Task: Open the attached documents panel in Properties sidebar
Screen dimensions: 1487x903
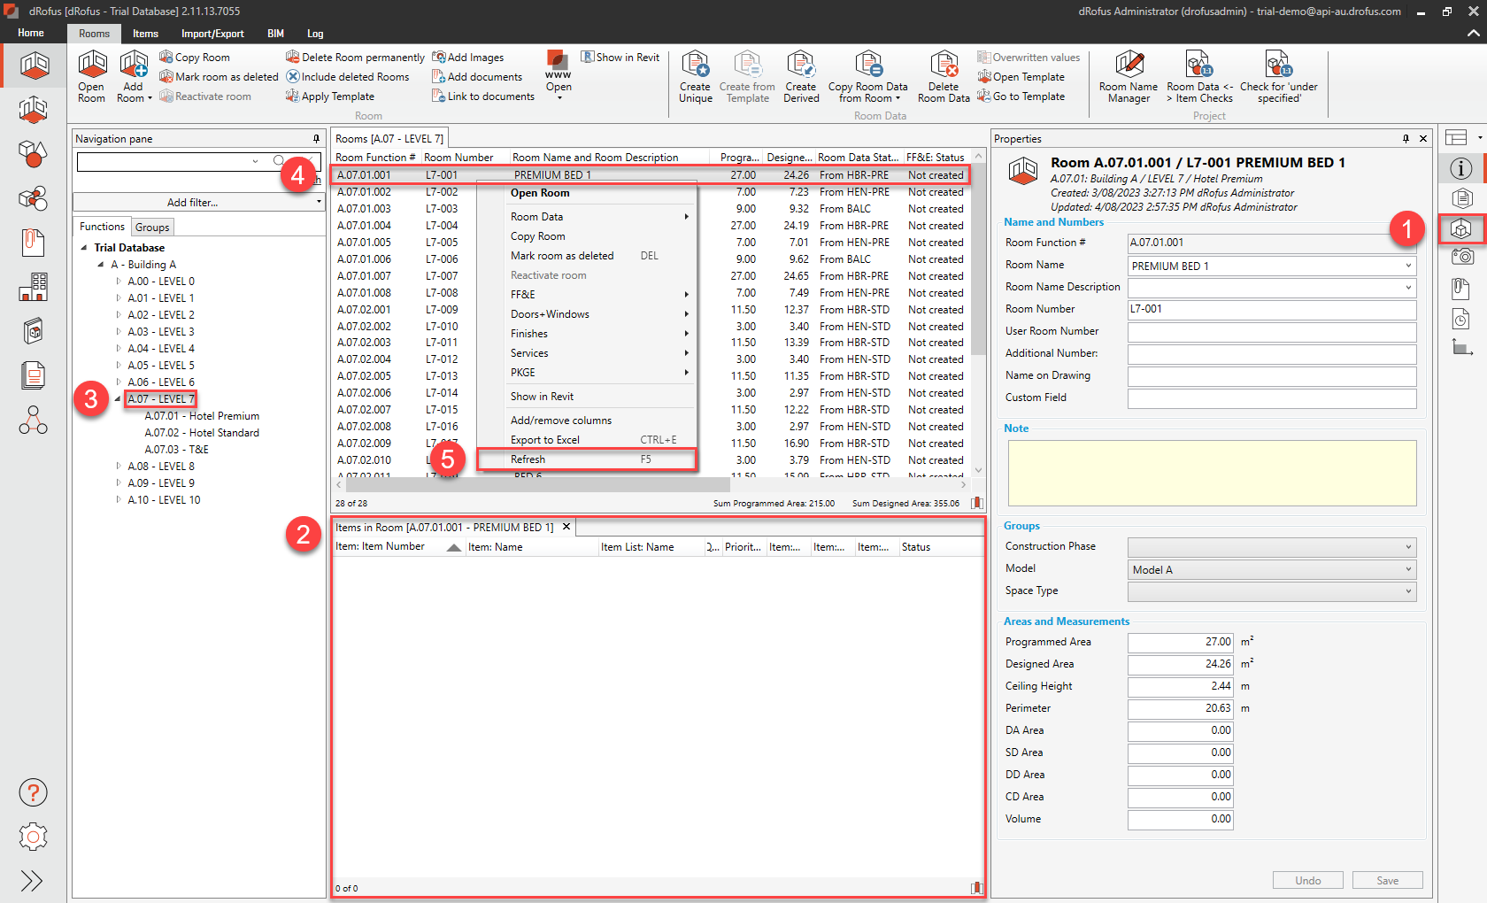Action: 1462,288
